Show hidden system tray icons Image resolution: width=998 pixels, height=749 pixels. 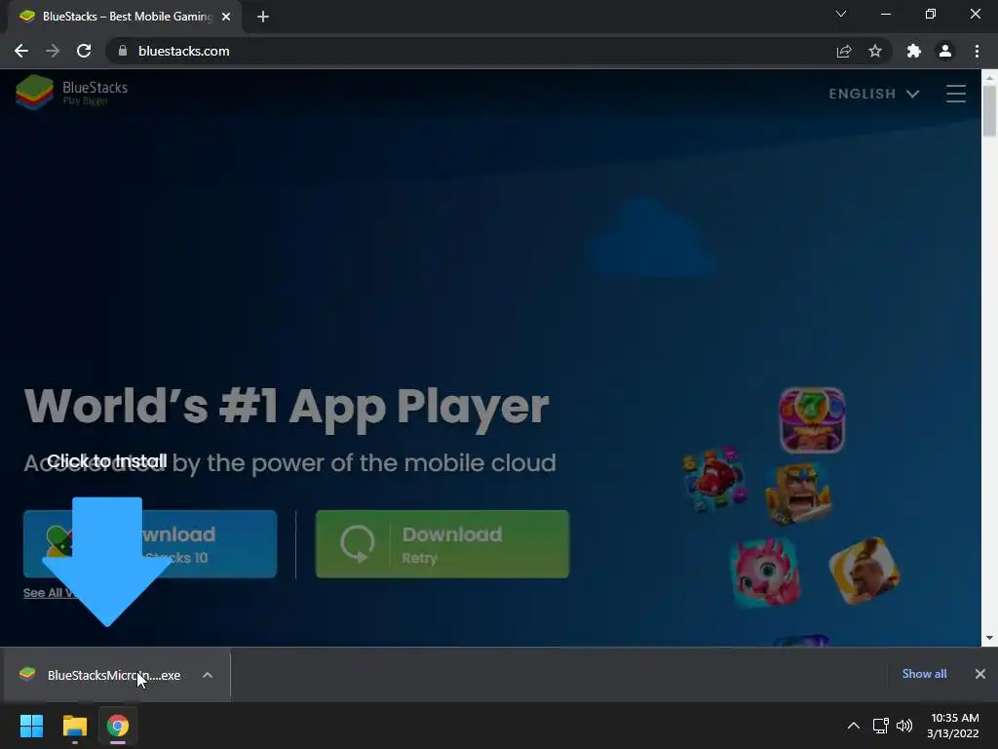[x=854, y=726]
